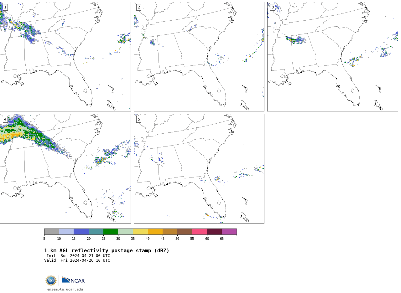The height and width of the screenshot is (293, 401).
Task: Click the member label box '4'
Action: (x=5, y=119)
